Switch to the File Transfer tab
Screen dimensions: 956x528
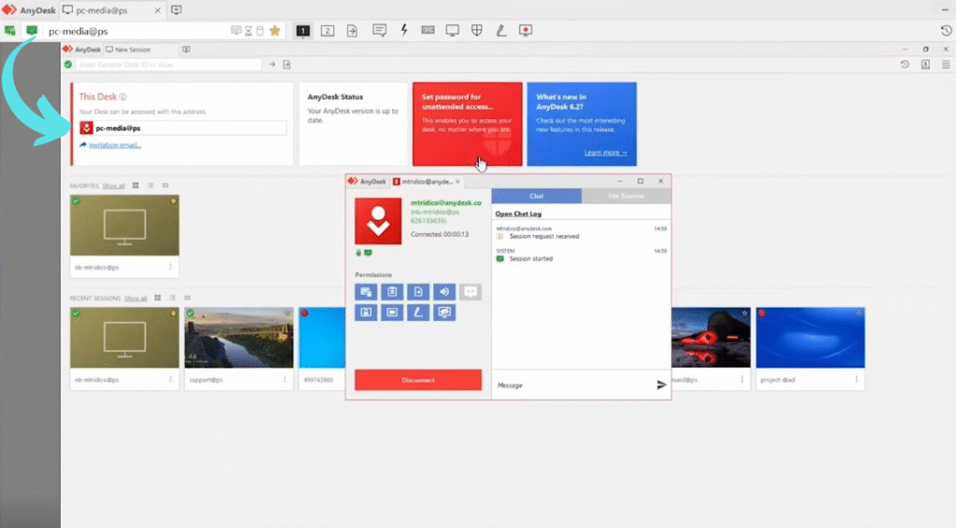(x=626, y=196)
